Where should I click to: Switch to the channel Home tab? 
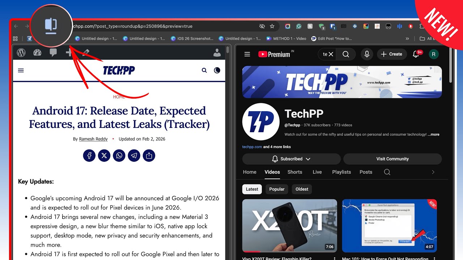(250, 172)
